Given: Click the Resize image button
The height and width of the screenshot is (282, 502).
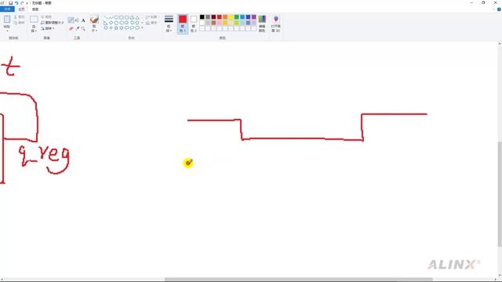Looking at the screenshot, I should point(53,23).
